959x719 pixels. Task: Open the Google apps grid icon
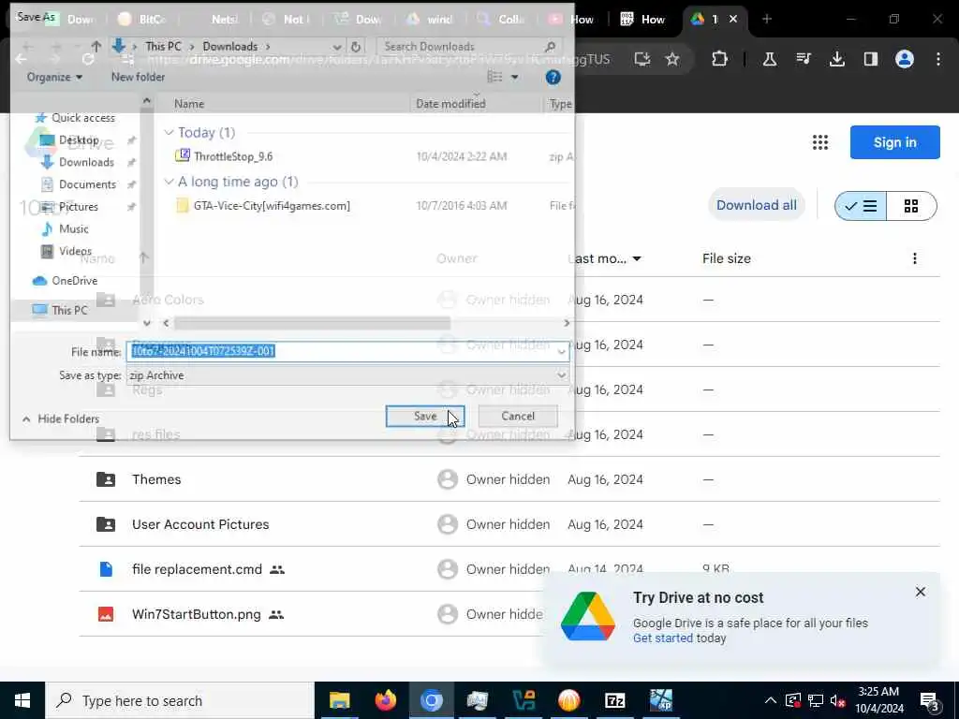pos(820,142)
